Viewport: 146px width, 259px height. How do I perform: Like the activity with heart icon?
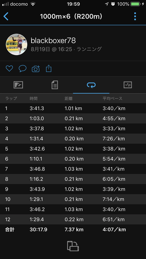pyautogui.click(x=9, y=68)
